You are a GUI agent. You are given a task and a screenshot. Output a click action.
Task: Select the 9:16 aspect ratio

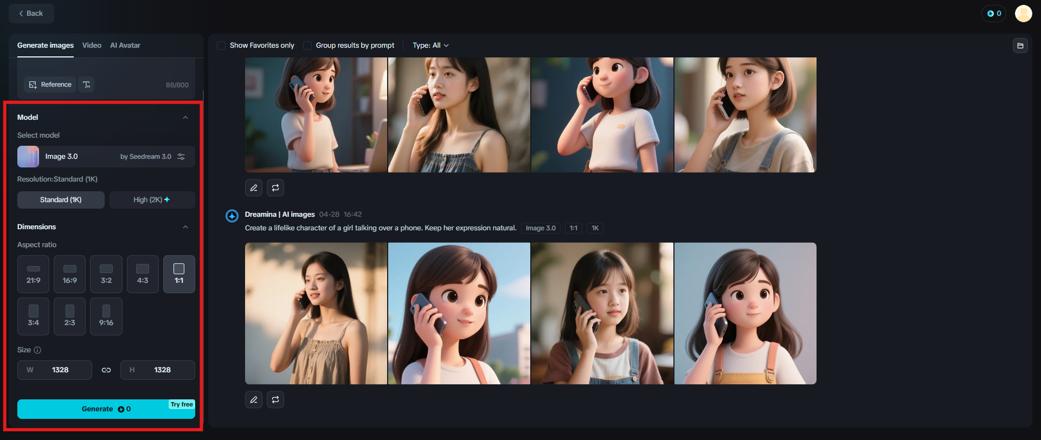click(x=106, y=316)
